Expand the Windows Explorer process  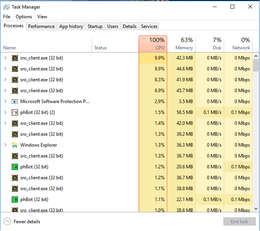[5, 145]
